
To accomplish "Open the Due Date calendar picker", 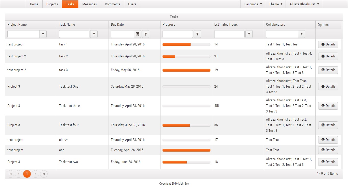I will pos(138,34).
